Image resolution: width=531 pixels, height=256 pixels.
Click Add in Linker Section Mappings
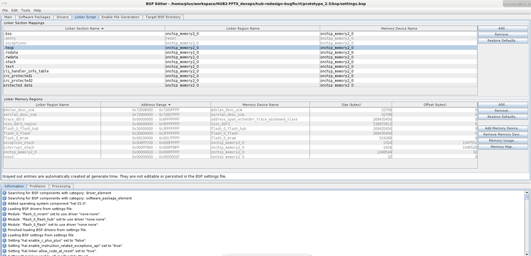pos(503,28)
